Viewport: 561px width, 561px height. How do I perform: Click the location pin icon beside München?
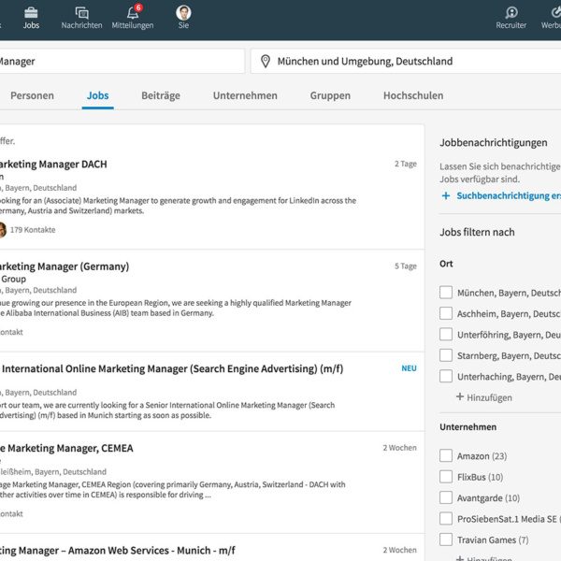pos(266,61)
